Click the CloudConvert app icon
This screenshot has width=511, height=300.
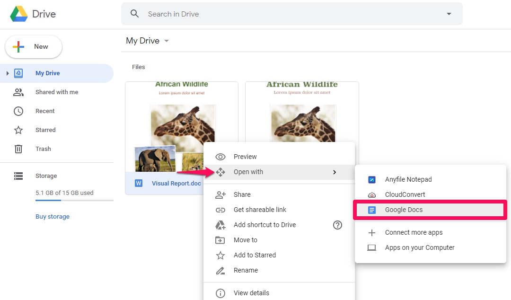372,194
